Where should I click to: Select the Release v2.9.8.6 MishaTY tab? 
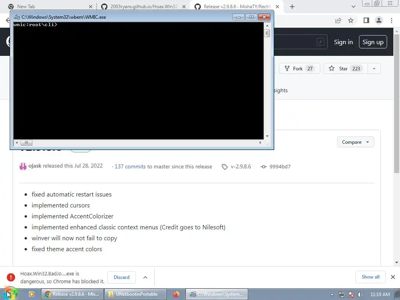tap(237, 7)
